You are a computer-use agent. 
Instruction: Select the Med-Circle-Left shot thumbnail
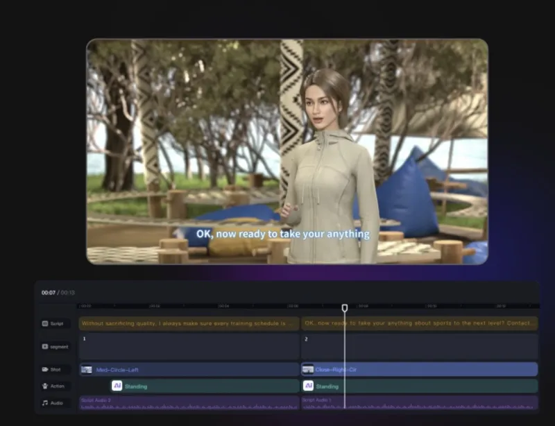(86, 370)
